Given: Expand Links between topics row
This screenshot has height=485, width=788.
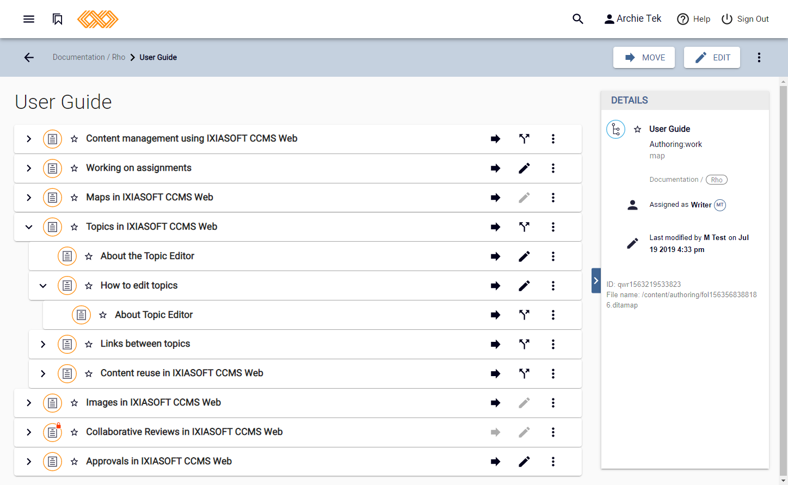Looking at the screenshot, I should click(x=43, y=344).
